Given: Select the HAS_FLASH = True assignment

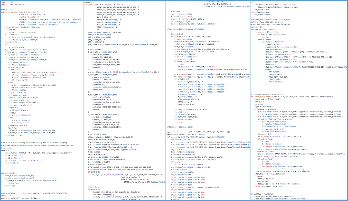Looking at the screenshot, I should 262,10.
